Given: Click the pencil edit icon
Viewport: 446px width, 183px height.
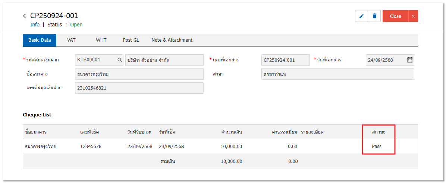Looking at the screenshot, I should pos(361,16).
